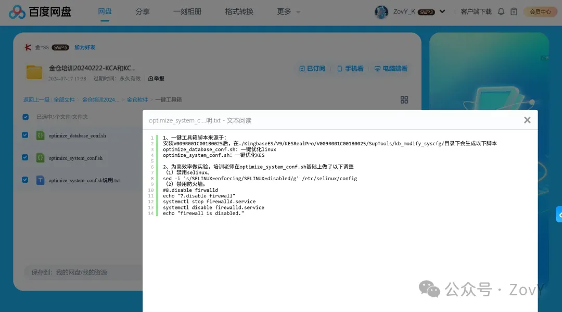
Task: Uncheck optimize_system_conf.sh说明.txt checkbox
Action: click(25, 180)
